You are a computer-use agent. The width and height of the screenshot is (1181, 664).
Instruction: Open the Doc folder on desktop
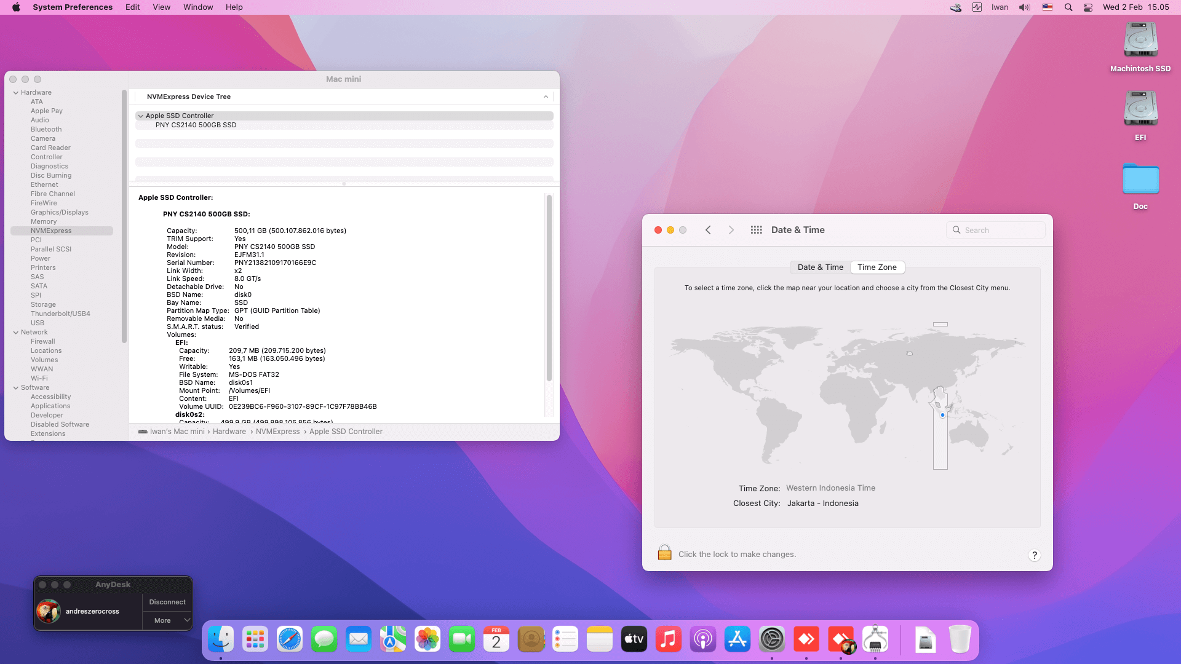pos(1140,180)
